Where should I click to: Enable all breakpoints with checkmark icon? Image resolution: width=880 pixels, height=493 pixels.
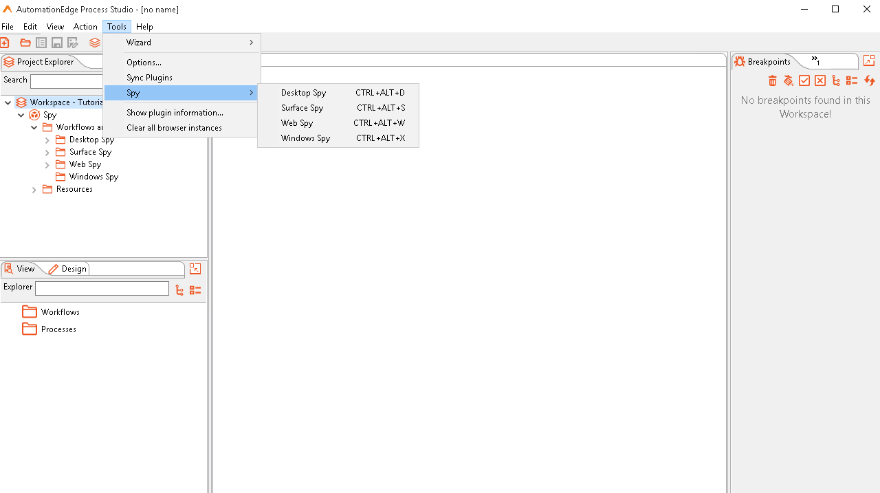click(804, 81)
